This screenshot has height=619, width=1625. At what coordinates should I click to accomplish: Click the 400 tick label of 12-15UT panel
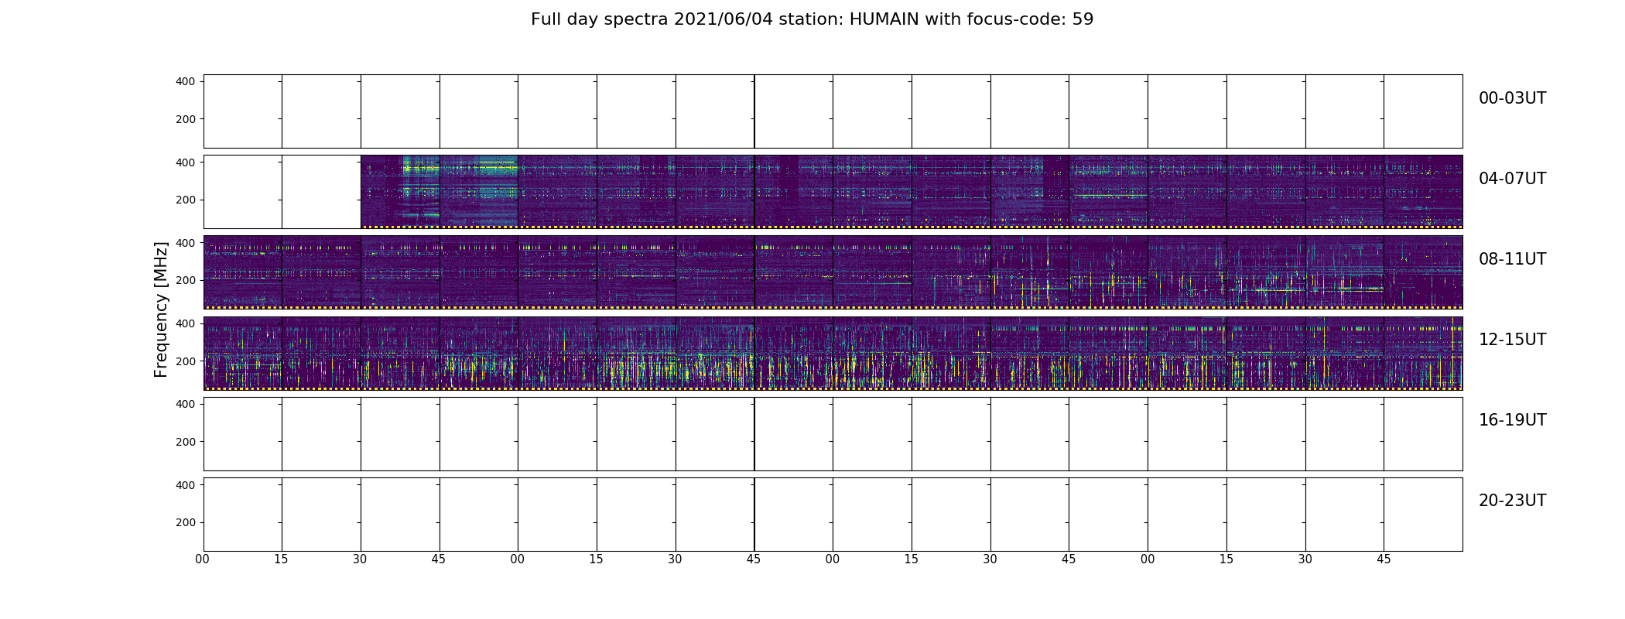coord(186,323)
